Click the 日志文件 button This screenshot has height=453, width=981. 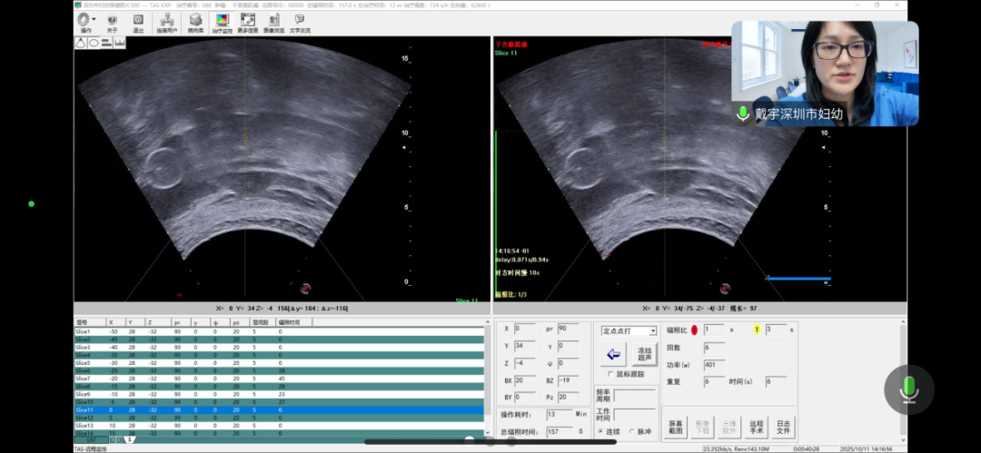click(783, 428)
